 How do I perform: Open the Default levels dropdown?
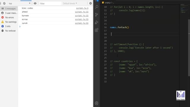[70, 3]
